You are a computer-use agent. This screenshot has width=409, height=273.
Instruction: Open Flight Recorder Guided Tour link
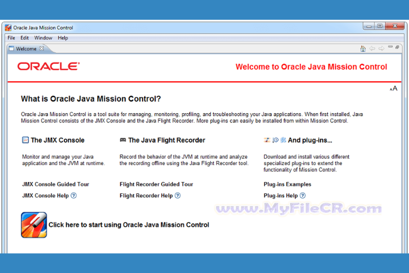(156, 184)
